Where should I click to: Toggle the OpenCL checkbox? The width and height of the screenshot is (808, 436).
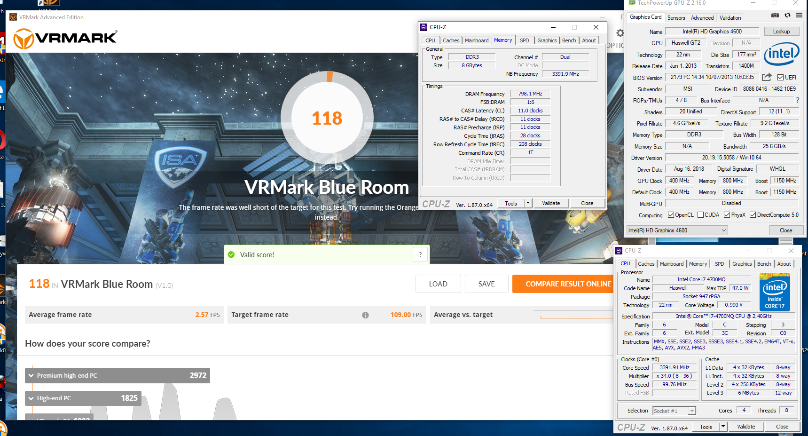[671, 215]
